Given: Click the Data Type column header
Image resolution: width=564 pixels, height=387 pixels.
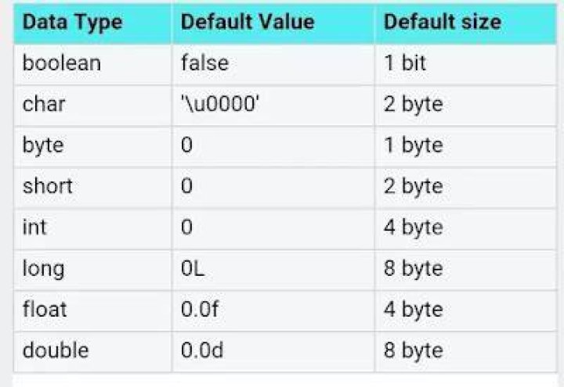Looking at the screenshot, I should 92,23.
